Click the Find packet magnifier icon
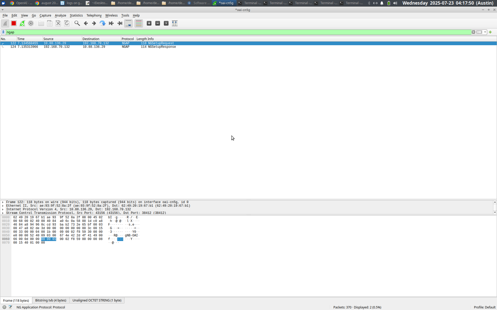This screenshot has height=310, width=497. pyautogui.click(x=77, y=23)
